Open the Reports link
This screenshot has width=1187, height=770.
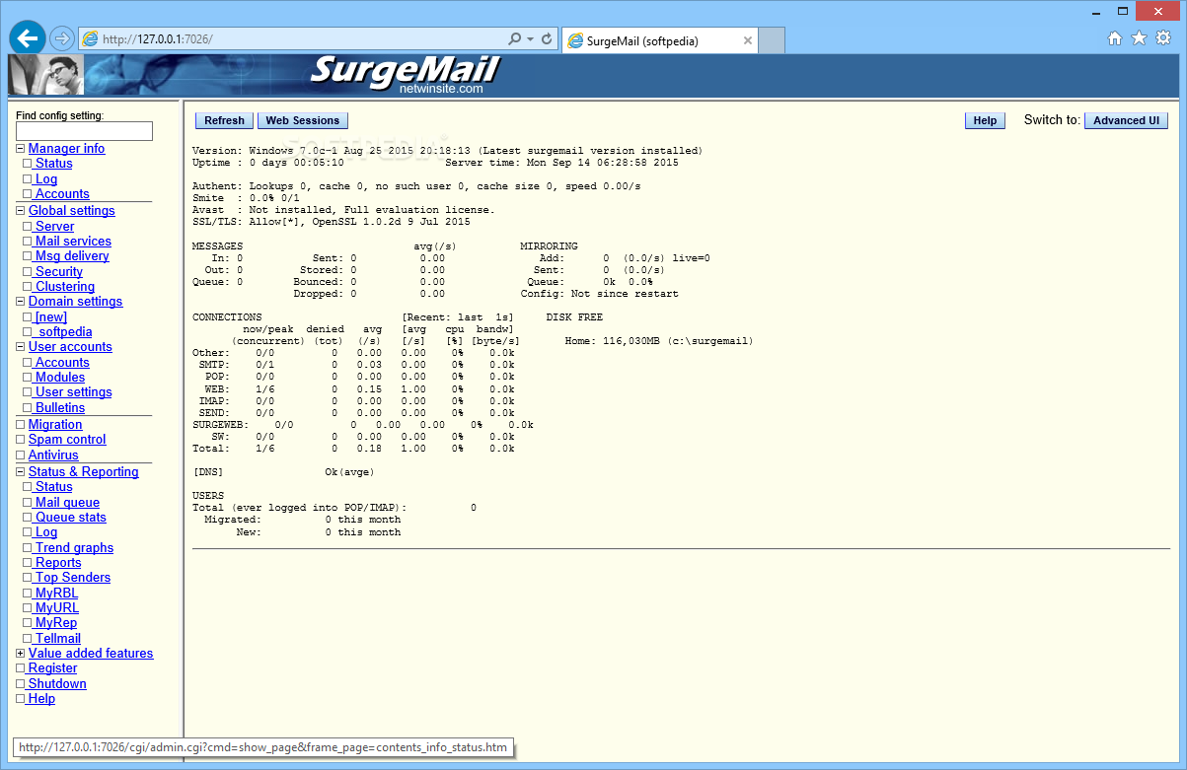click(x=58, y=563)
